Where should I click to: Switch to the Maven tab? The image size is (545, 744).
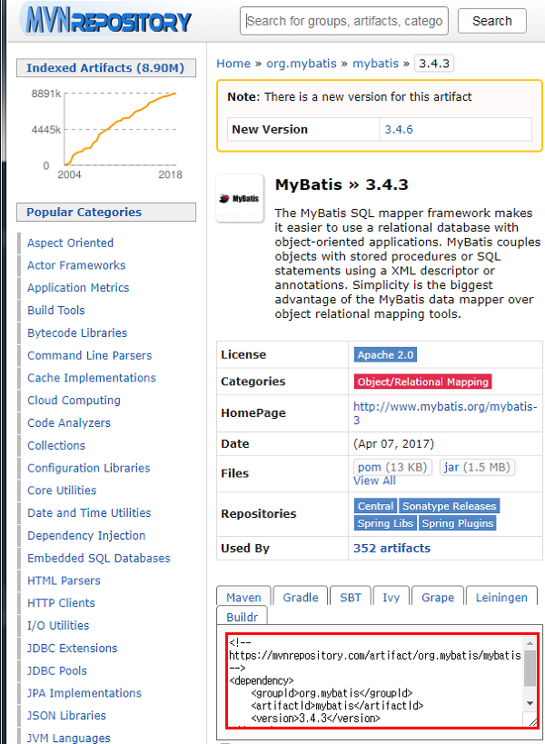coord(243,597)
